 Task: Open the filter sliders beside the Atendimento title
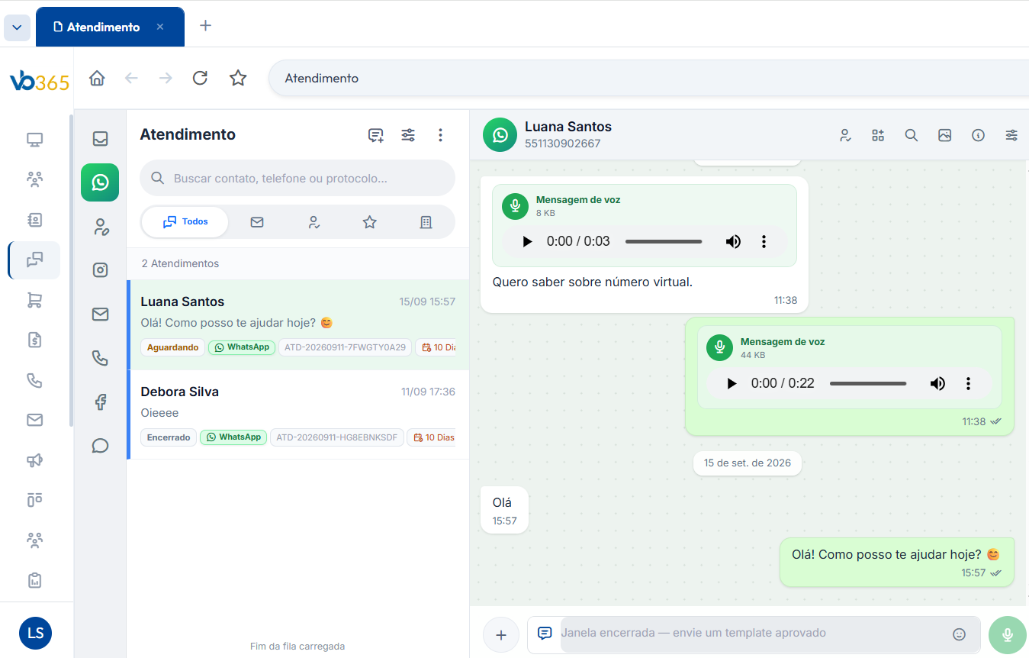[408, 135]
